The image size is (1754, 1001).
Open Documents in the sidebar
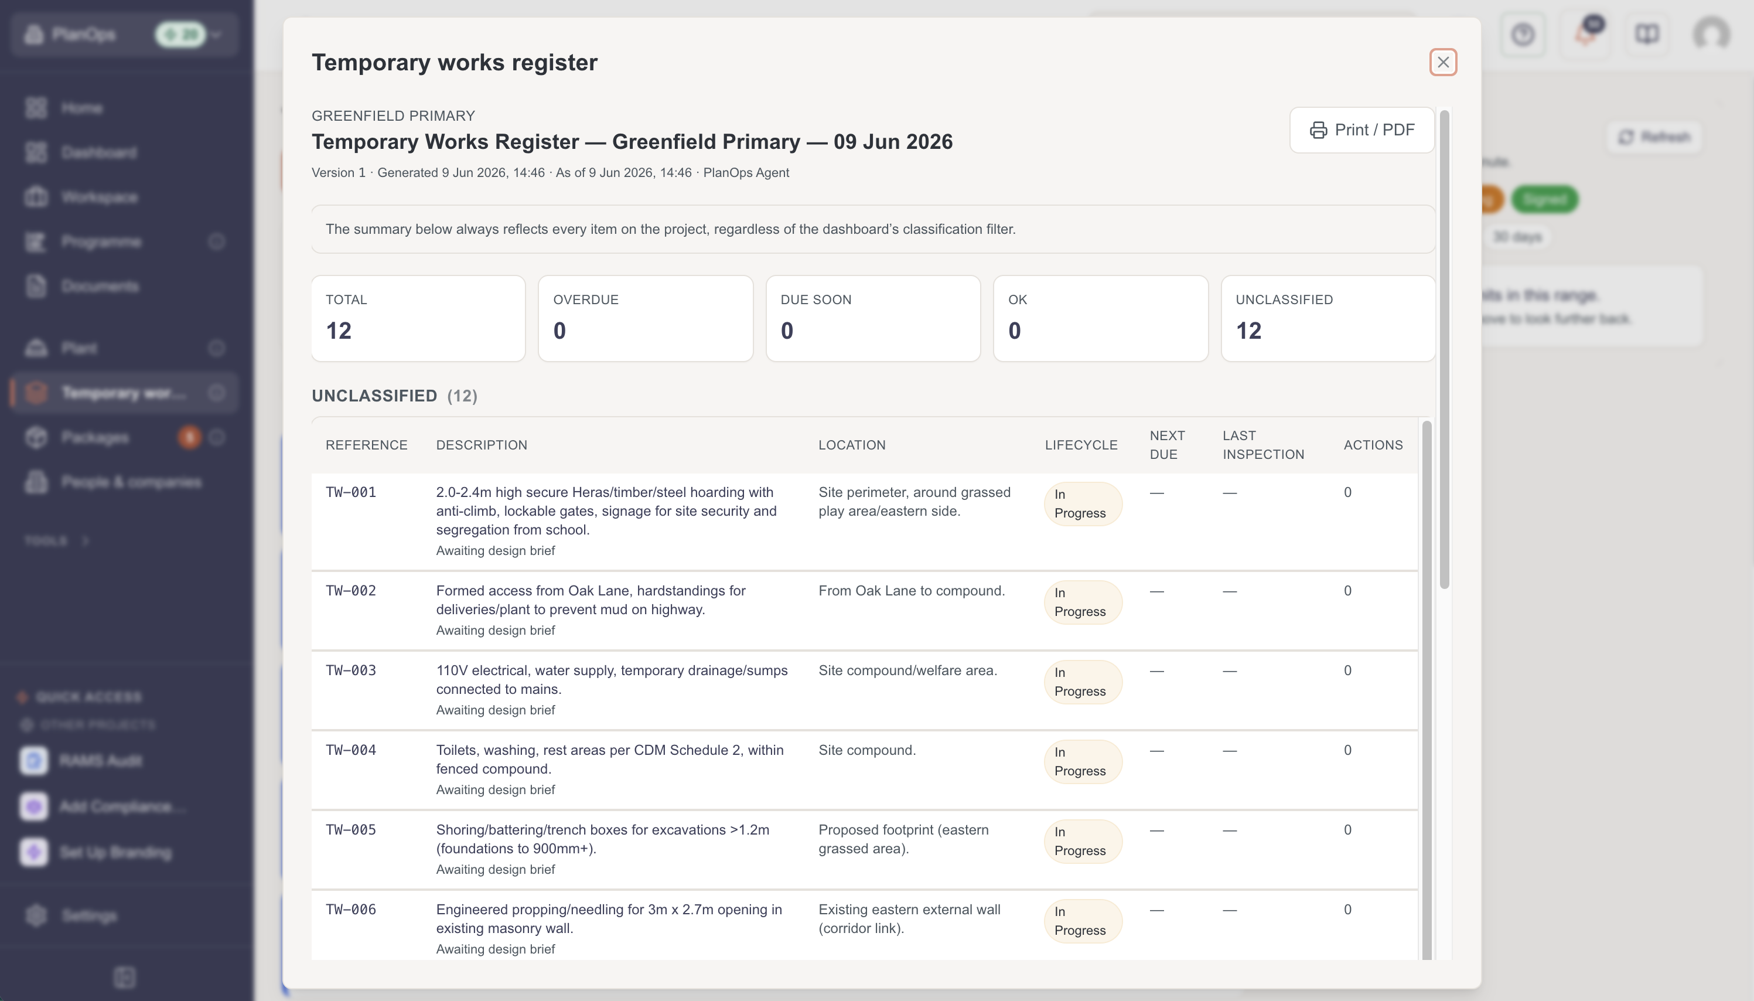tap(124, 286)
